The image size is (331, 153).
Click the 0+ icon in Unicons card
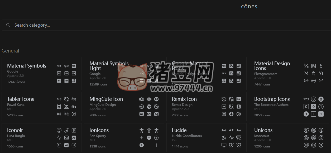[x=306, y=130]
